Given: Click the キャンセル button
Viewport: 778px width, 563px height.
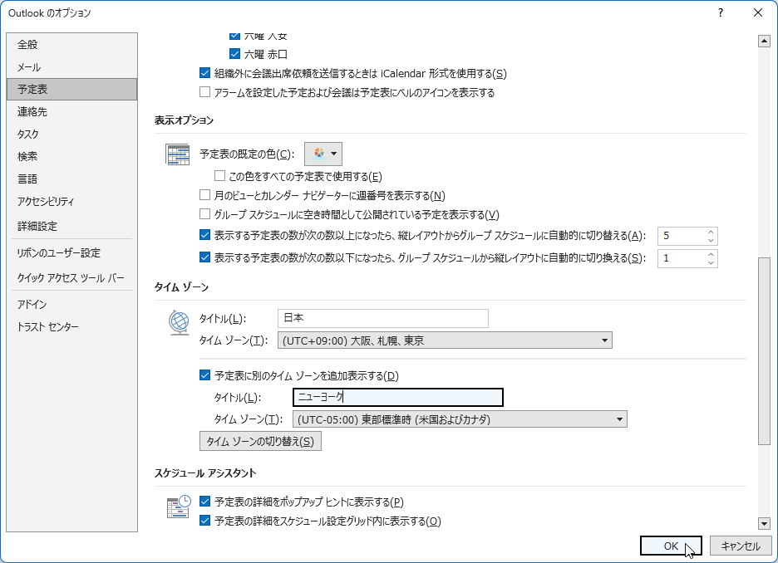Looking at the screenshot, I should tap(741, 546).
